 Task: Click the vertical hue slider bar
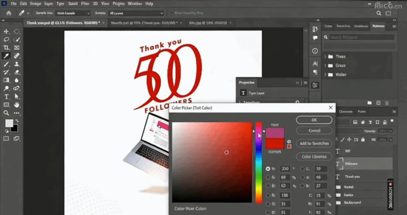[259, 163]
